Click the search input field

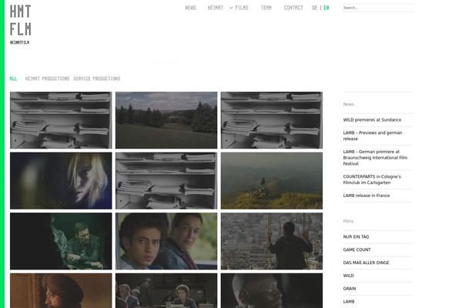pos(377,8)
